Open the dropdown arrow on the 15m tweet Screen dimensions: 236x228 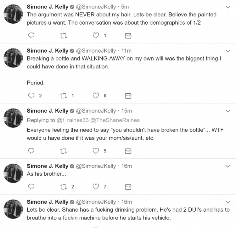(x=228, y=111)
